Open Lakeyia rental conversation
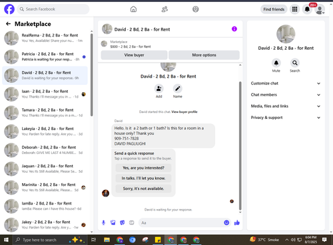Screen dimensions: 333x245 pyautogui.click(x=45, y=131)
